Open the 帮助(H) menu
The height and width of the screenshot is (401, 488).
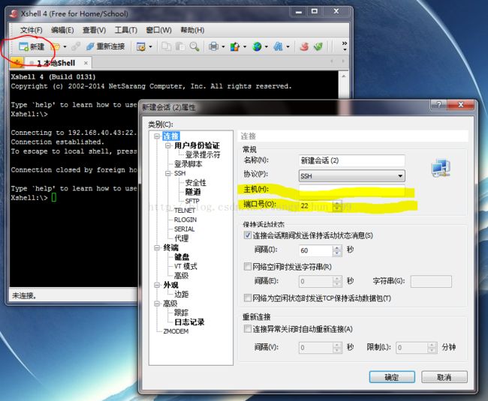point(192,30)
